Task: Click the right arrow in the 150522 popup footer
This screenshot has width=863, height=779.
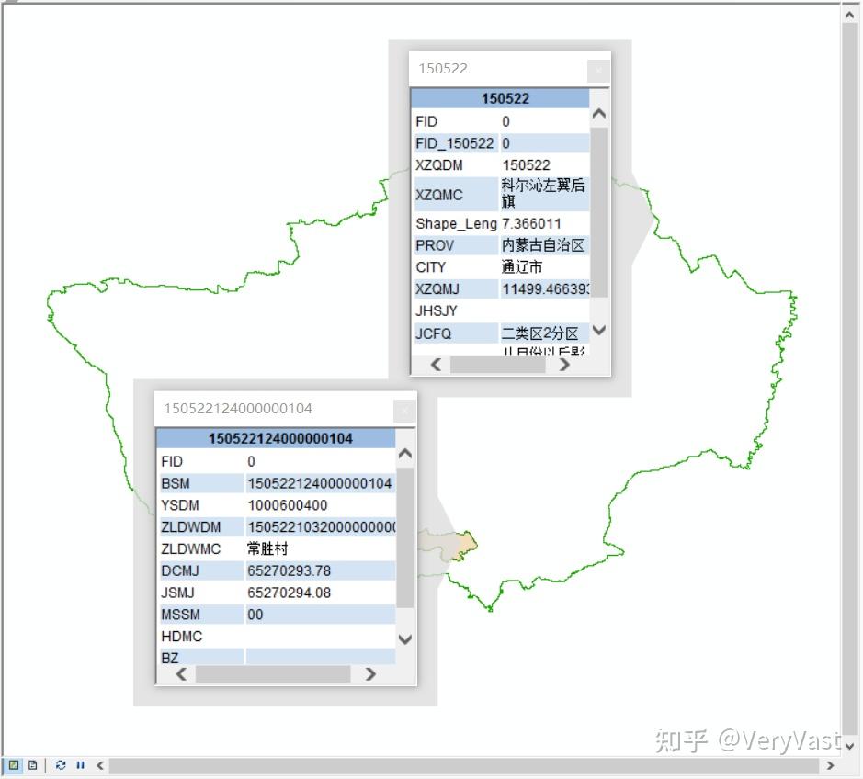Action: (563, 365)
